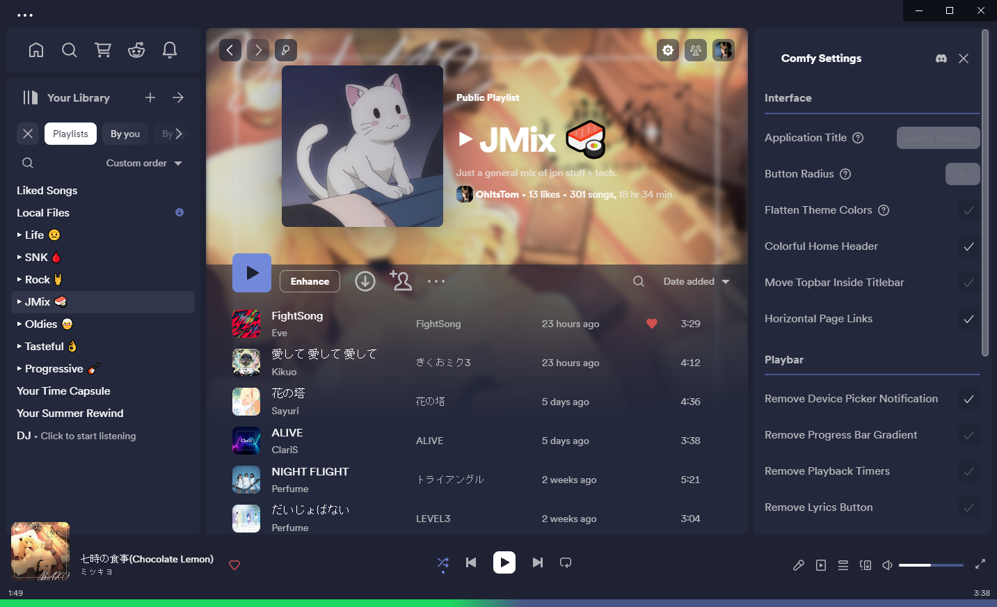
Task: Create a new playlist with the plus icon
Action: tap(150, 97)
